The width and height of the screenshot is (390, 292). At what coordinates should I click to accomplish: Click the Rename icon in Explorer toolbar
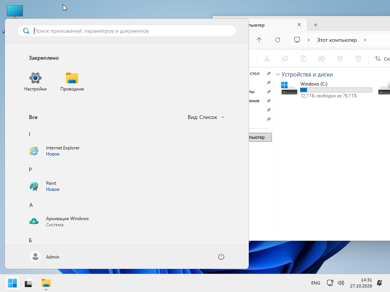322,59
